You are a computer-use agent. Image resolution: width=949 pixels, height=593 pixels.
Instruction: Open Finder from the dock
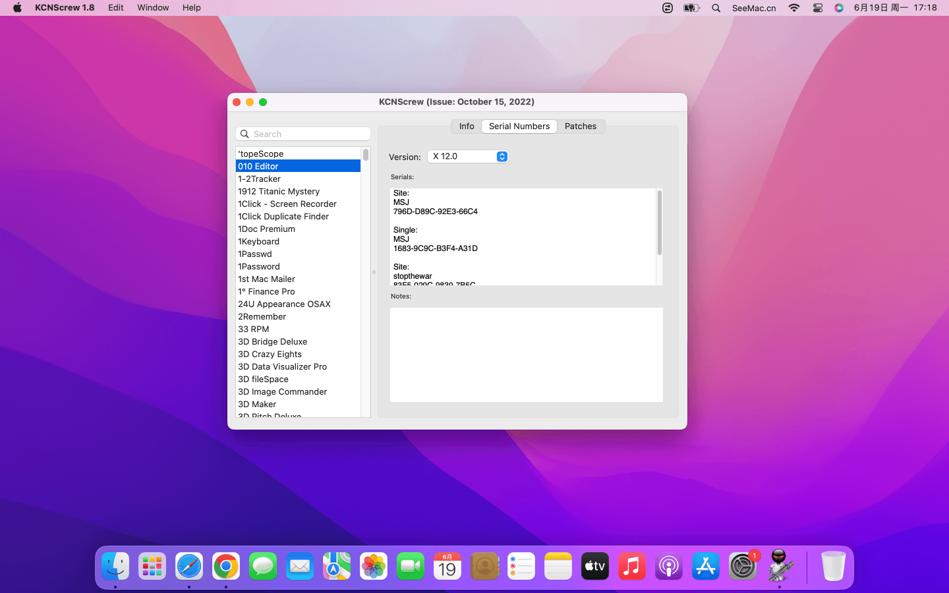(x=115, y=566)
